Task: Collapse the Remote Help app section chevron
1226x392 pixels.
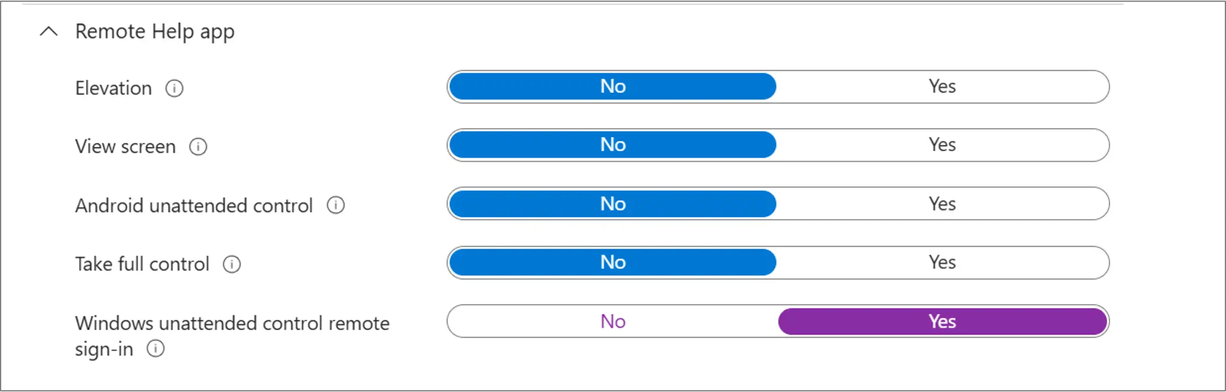Action: [48, 31]
